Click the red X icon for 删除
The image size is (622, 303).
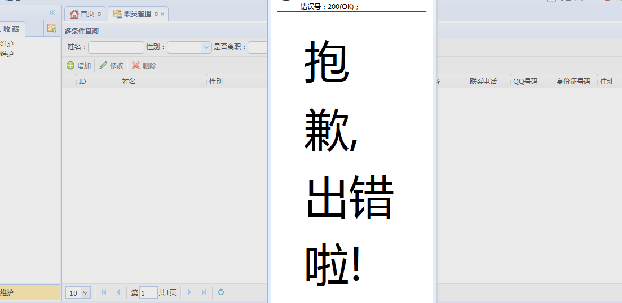tap(136, 65)
